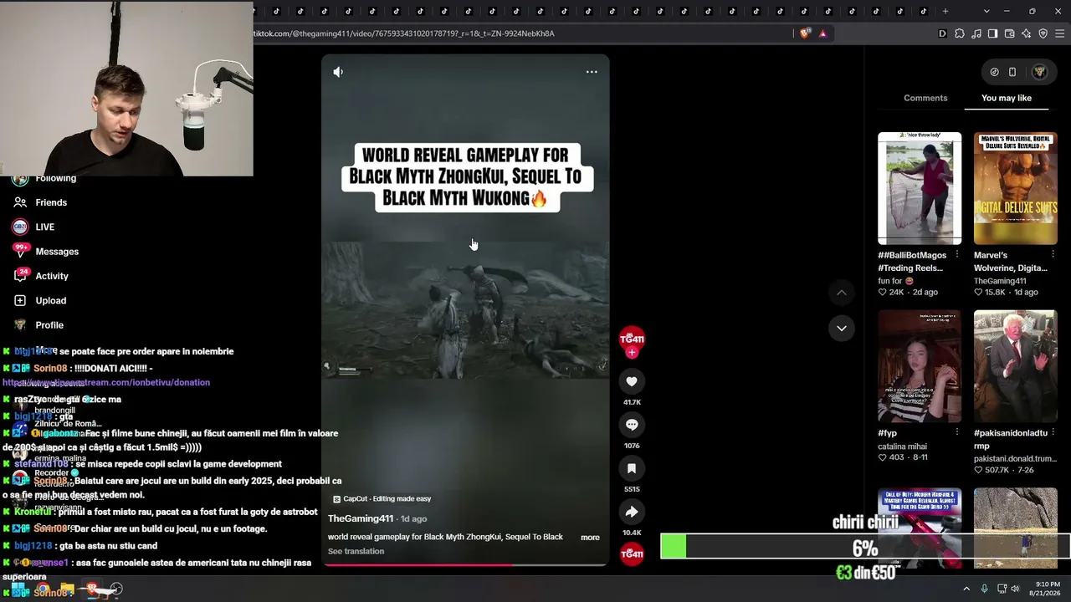1071x602 pixels.
Task: Open a new browser tab
Action: [x=945, y=11]
